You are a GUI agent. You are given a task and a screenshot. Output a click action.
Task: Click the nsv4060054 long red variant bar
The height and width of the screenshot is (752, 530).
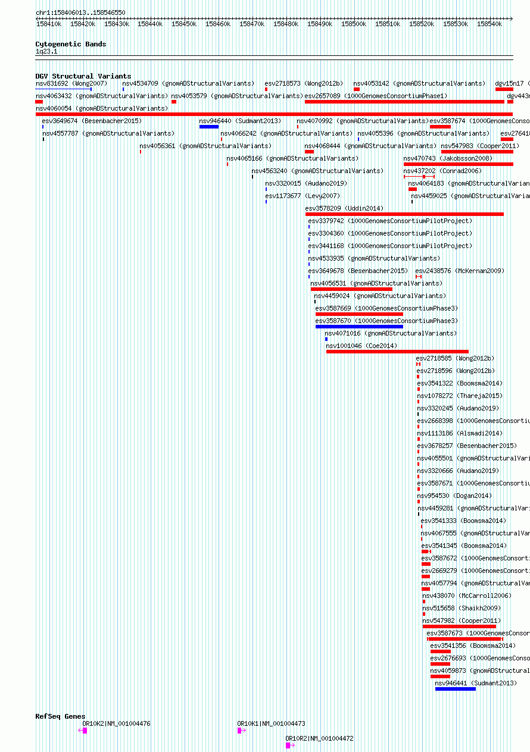coord(274,114)
